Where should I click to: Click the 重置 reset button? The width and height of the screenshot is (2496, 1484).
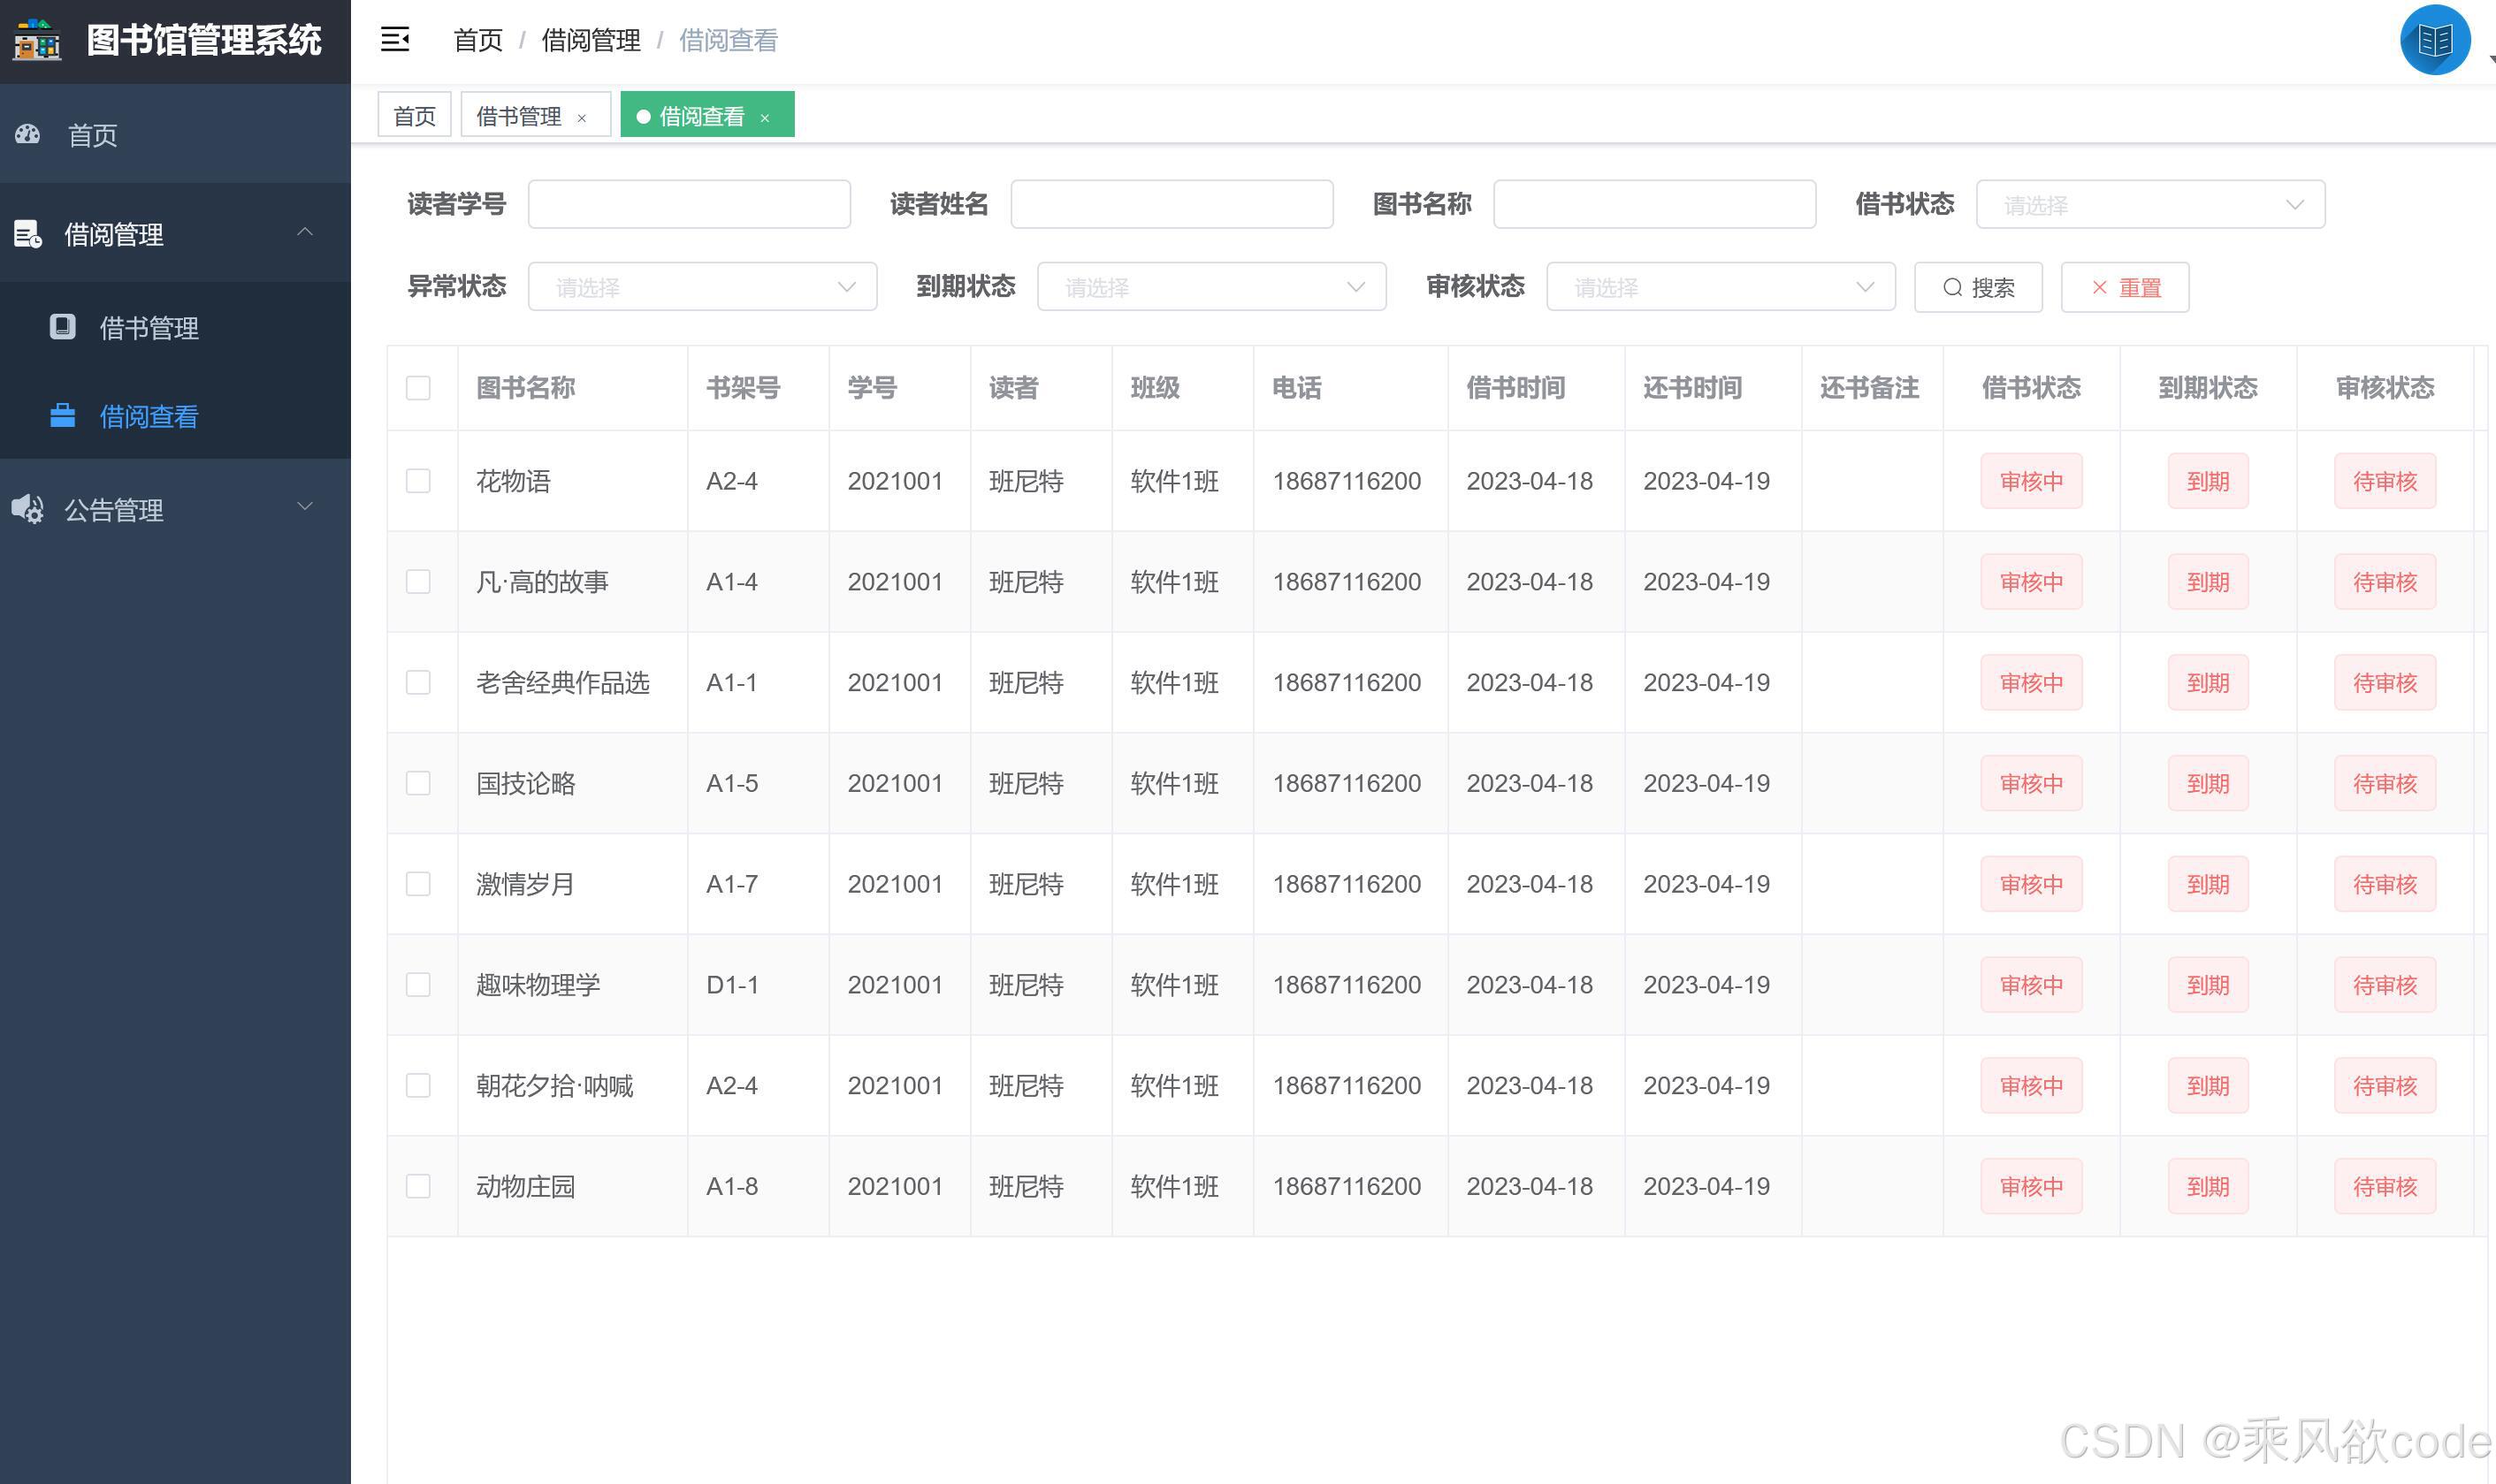point(2125,288)
